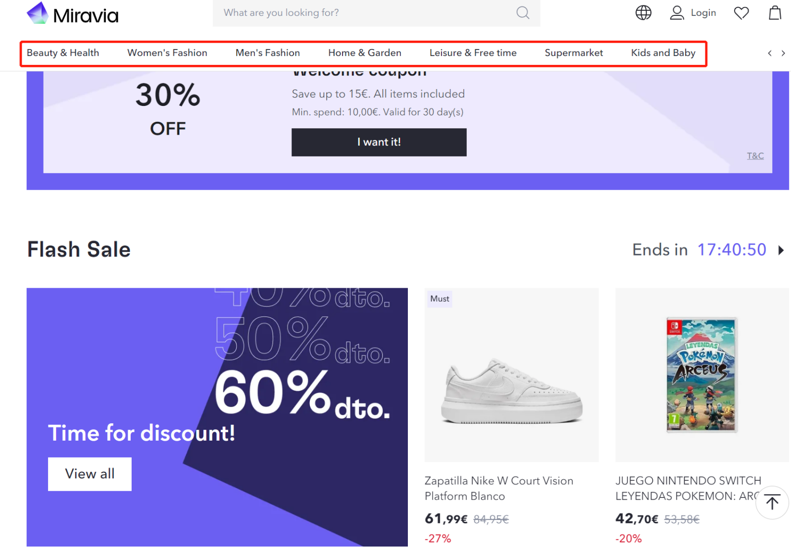This screenshot has height=554, width=791.
Task: Go to the Supermarket category
Action: pyautogui.click(x=574, y=53)
